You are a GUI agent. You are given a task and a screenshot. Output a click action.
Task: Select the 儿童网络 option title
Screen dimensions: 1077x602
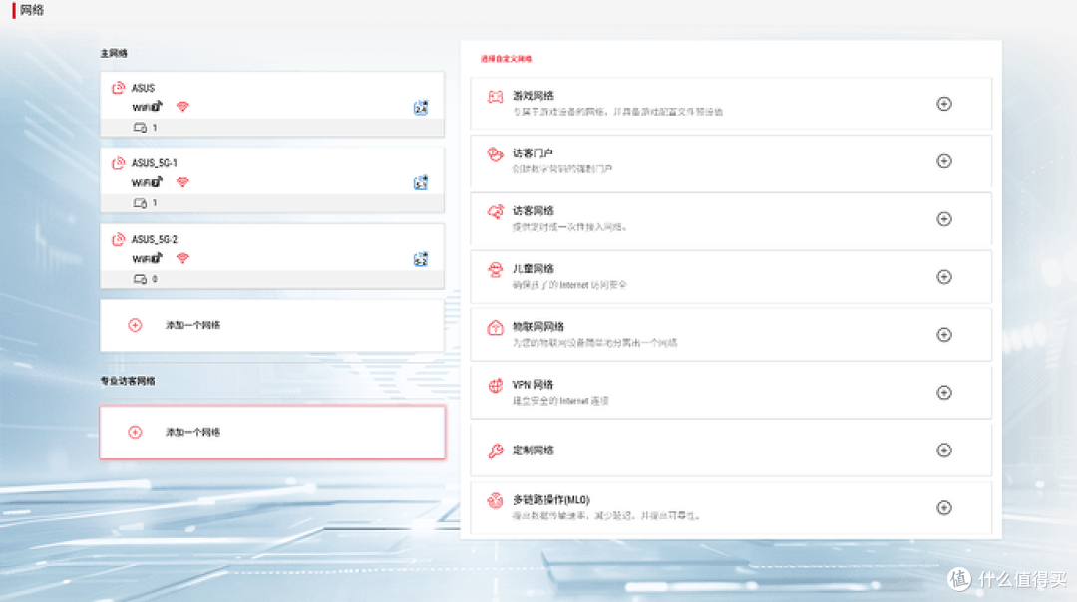click(533, 268)
